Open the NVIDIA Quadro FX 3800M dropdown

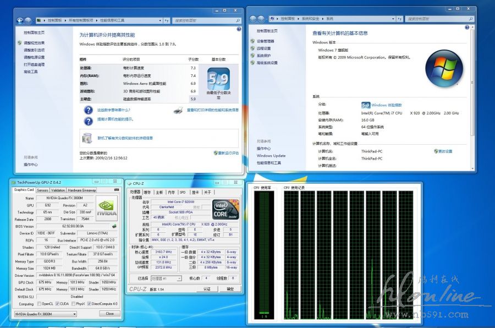45,314
